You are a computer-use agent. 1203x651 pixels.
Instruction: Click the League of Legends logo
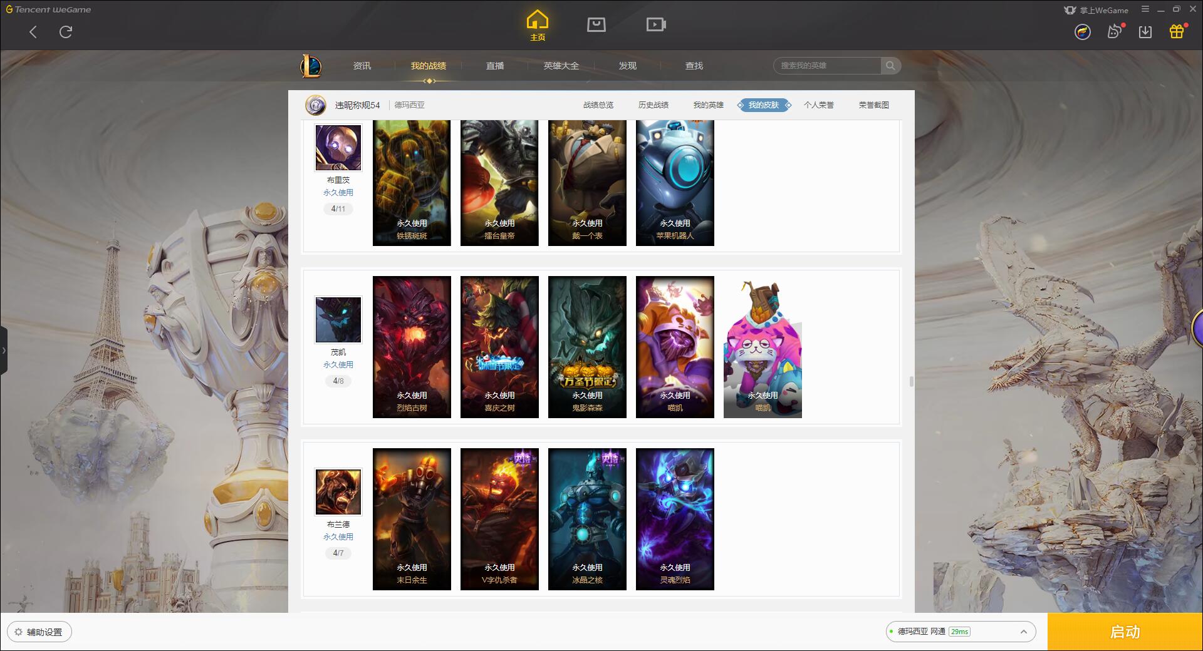pyautogui.click(x=311, y=66)
